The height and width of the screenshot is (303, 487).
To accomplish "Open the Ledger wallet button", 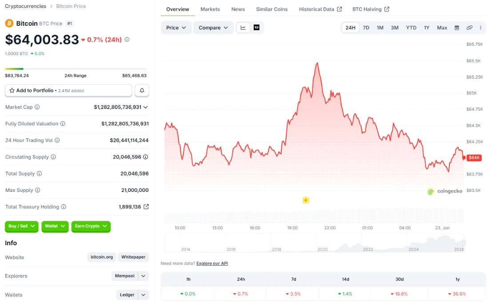I will (x=127, y=295).
